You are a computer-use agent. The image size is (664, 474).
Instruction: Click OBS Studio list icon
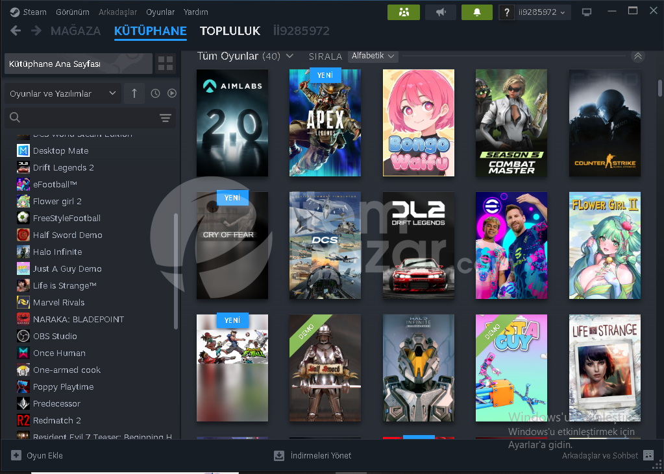tap(23, 336)
